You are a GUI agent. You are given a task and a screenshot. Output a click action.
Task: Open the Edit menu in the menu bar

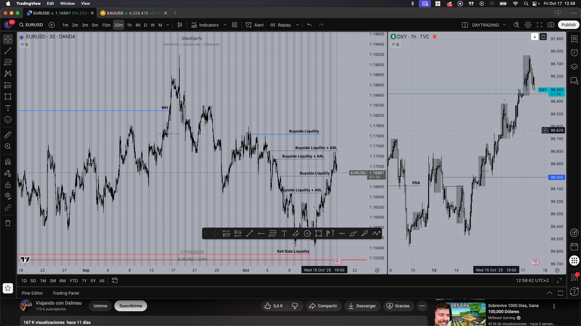coord(50,4)
